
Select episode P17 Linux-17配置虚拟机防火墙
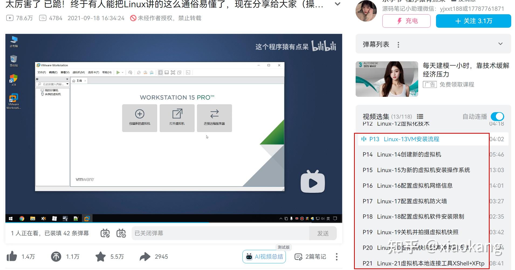click(x=433, y=201)
